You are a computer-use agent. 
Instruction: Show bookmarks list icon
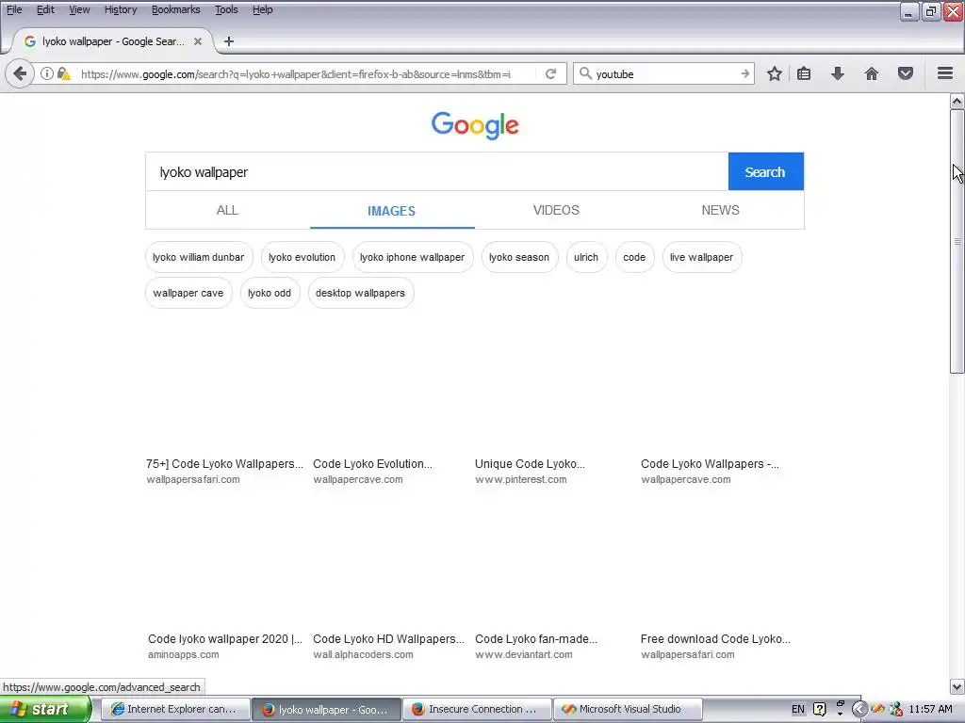pyautogui.click(x=804, y=73)
